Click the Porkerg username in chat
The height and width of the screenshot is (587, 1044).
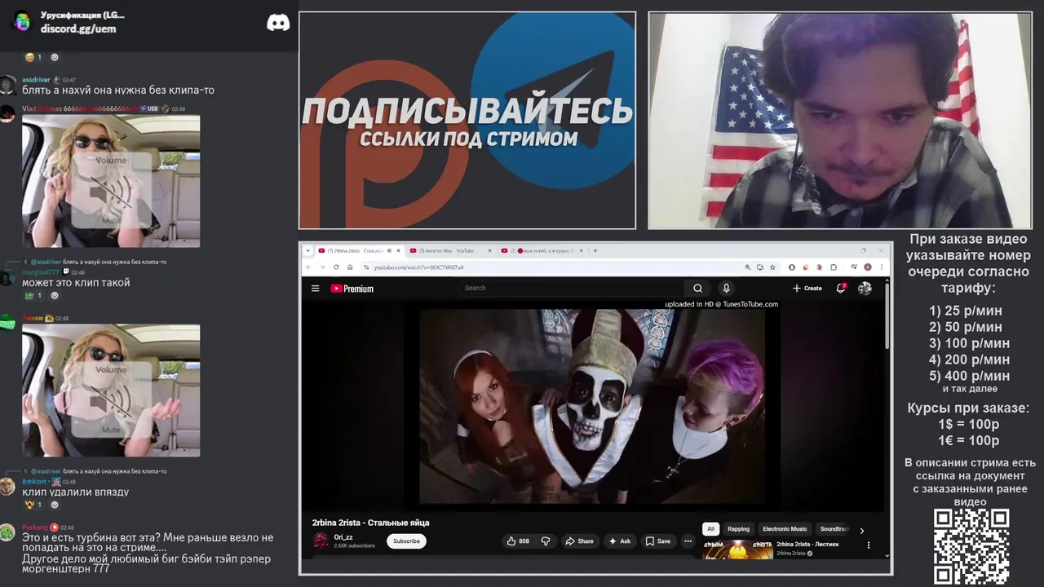point(35,527)
